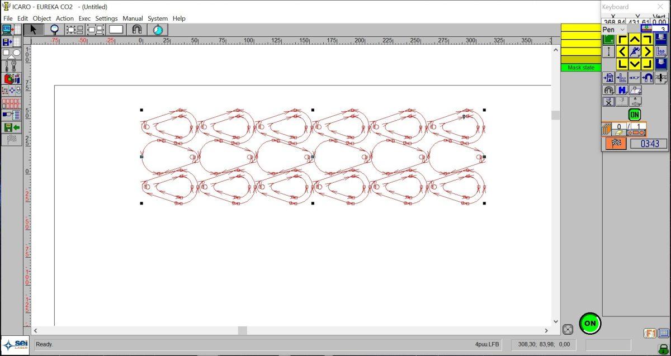This screenshot has height=356, width=671.
Task: Open the Exec menu
Action: tap(84, 18)
